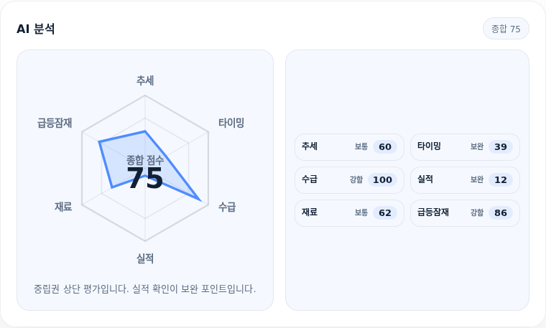Image resolution: width=546 pixels, height=328 pixels.
Task: Click the 급등잠재 axis label on the radar chart
Action: (55, 123)
